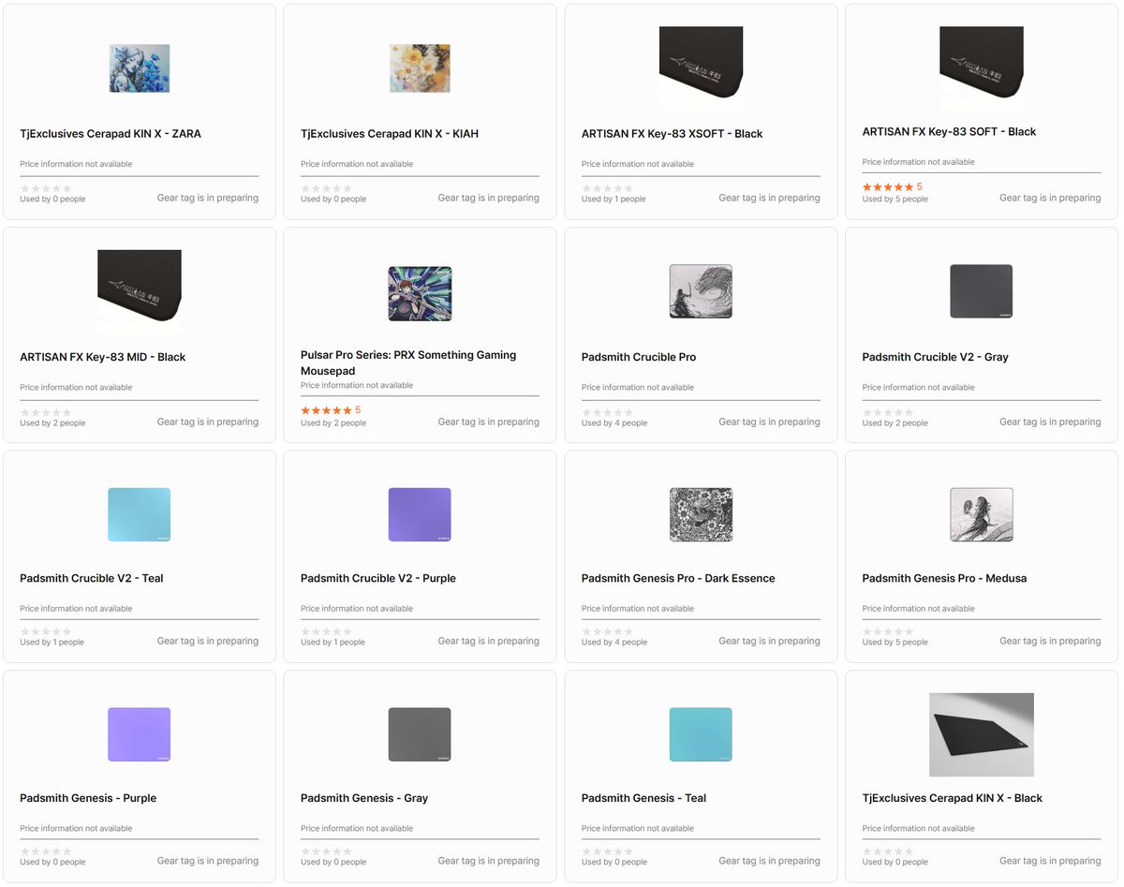Click 'Gear tag is in preparing' on Crucible V2 Gray
Image resolution: width=1124 pixels, height=887 pixels.
[1050, 421]
